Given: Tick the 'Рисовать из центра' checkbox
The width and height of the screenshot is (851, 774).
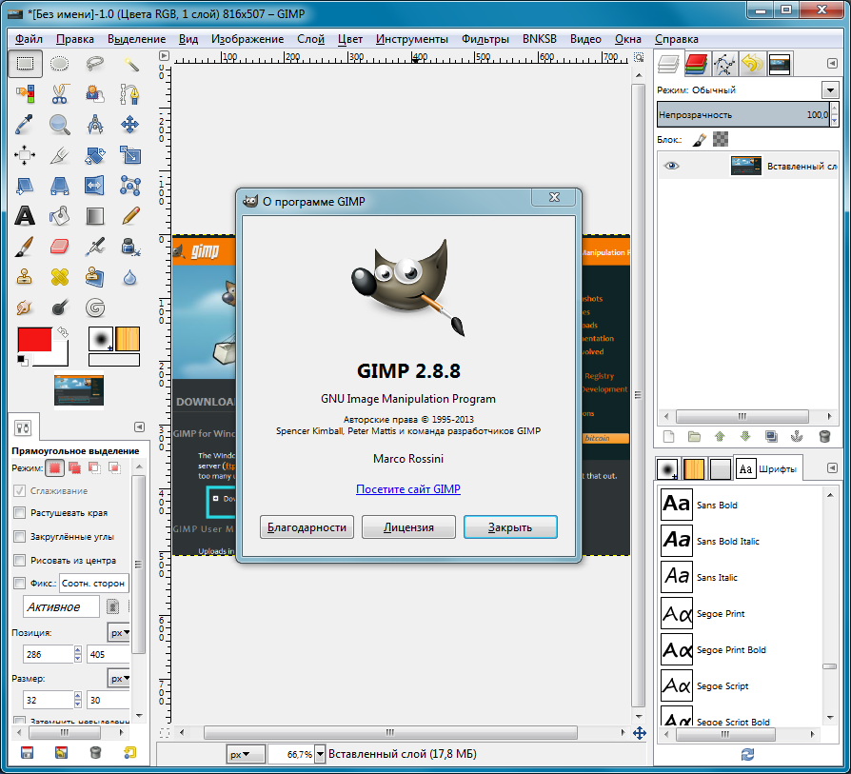Looking at the screenshot, I should coord(20,560).
